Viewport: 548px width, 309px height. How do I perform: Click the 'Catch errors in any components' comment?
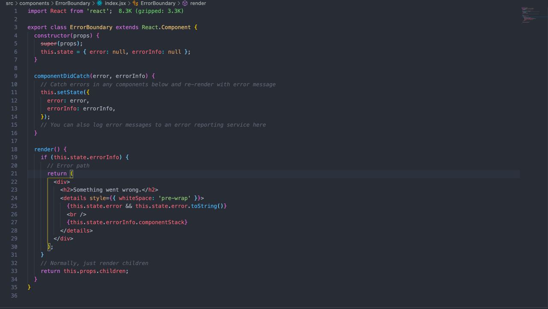(x=158, y=84)
